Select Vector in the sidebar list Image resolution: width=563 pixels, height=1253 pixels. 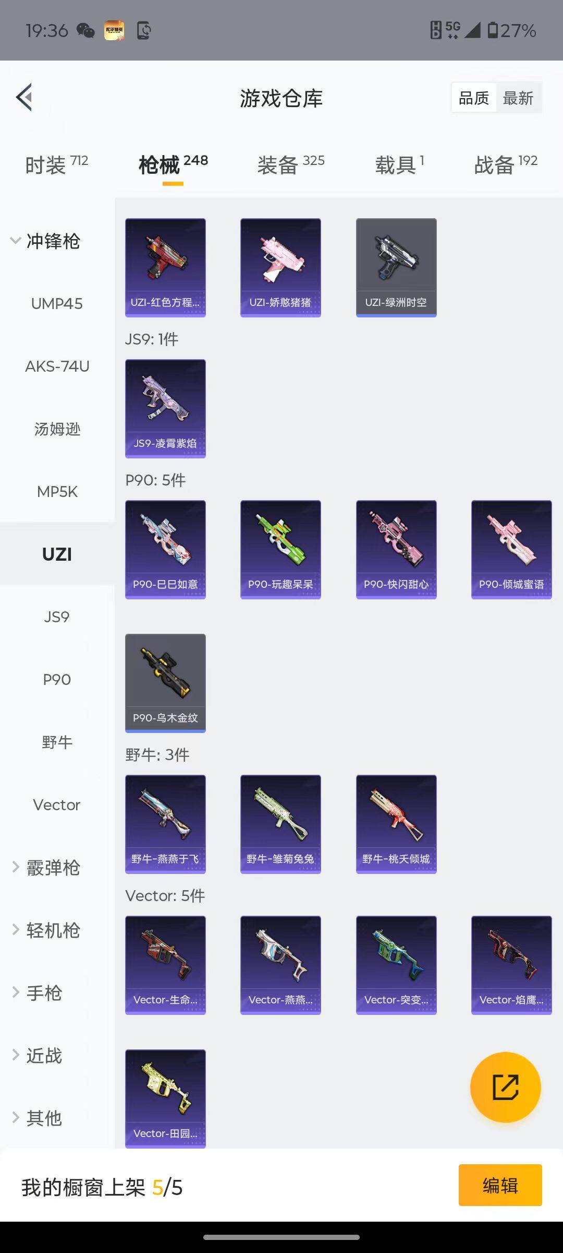[x=57, y=805]
